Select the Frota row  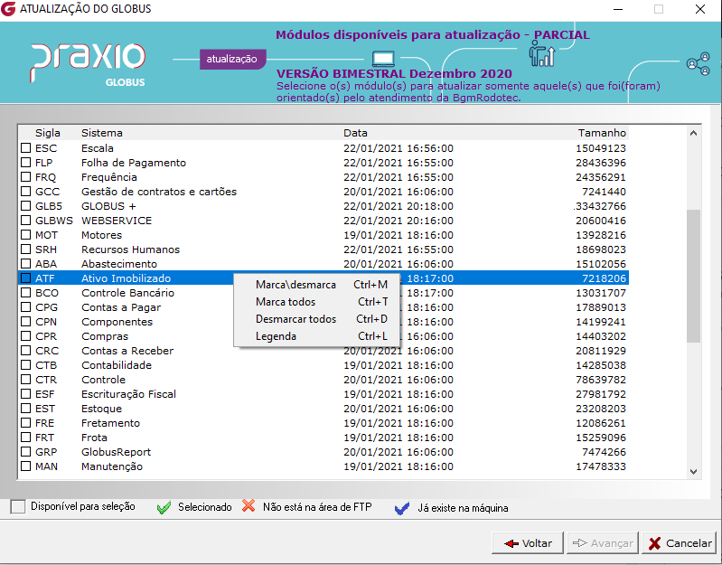coord(323,438)
